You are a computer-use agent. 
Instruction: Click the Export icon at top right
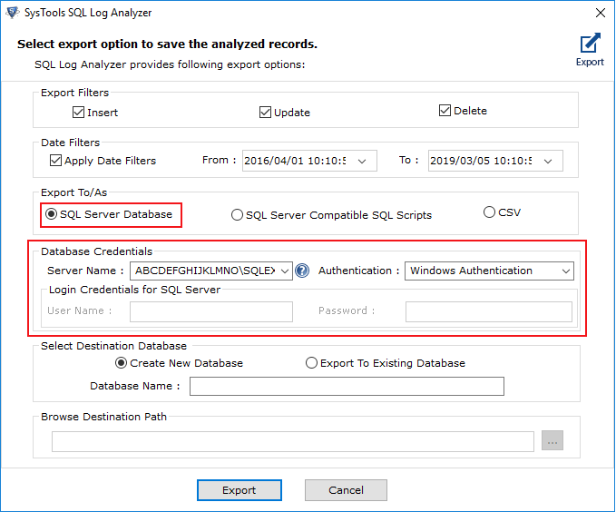tap(590, 49)
